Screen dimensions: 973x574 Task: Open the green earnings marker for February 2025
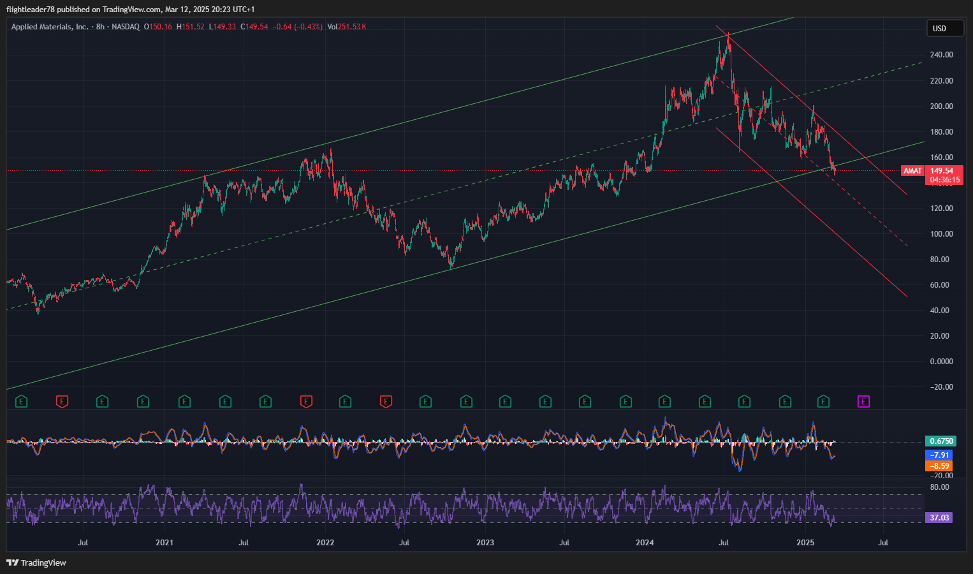pos(823,401)
